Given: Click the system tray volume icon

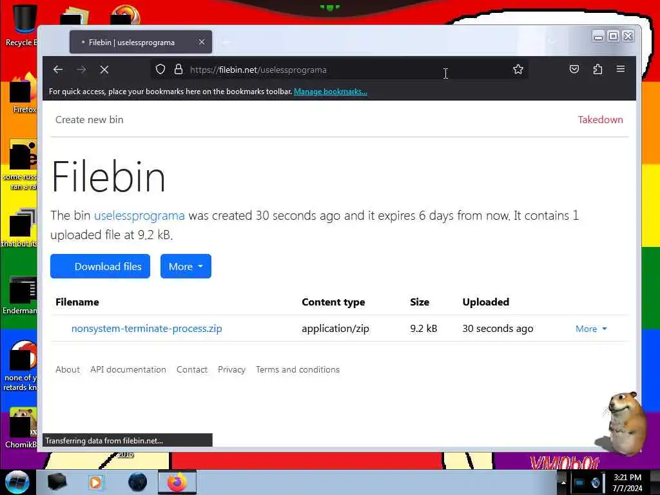Looking at the screenshot, I should point(595,483).
